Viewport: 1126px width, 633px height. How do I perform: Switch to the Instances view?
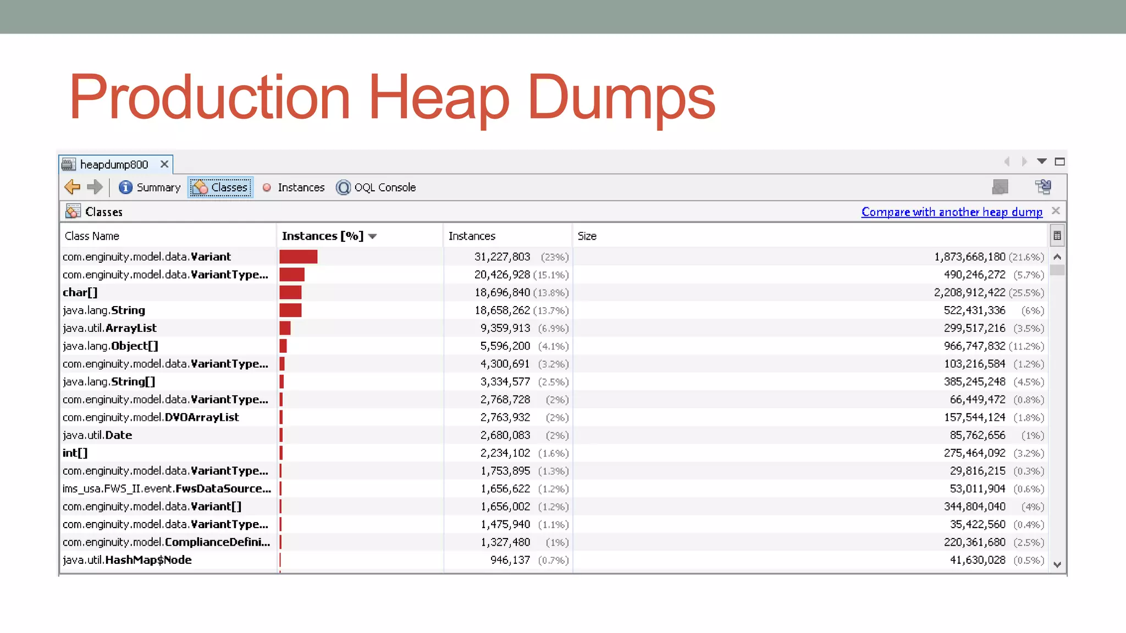coord(294,187)
